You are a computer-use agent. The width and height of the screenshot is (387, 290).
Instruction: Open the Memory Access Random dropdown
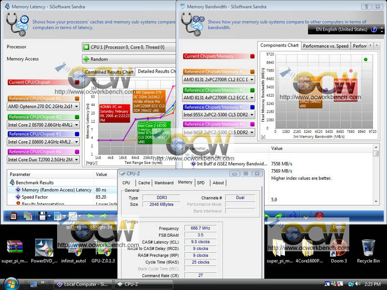click(x=129, y=59)
